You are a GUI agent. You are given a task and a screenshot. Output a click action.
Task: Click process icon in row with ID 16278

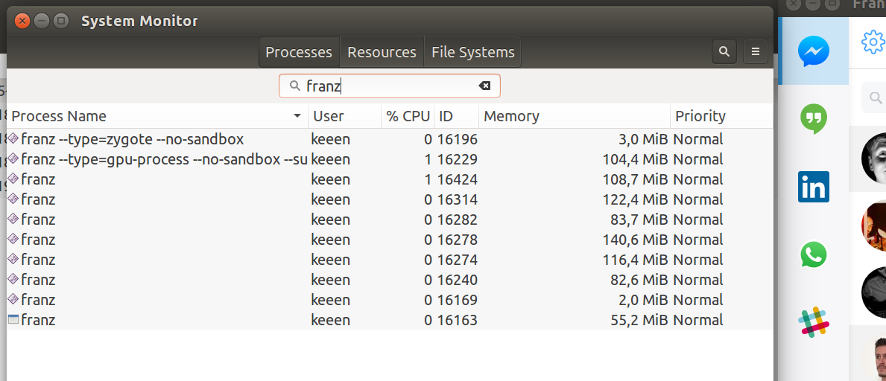pyautogui.click(x=13, y=240)
